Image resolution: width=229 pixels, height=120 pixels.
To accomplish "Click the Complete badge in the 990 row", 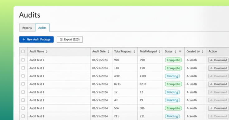I will tap(173, 60).
